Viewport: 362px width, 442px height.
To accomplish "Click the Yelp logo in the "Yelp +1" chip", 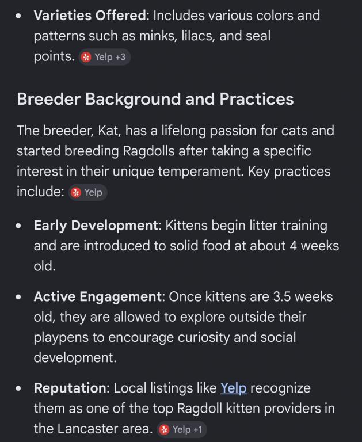I will point(165,430).
